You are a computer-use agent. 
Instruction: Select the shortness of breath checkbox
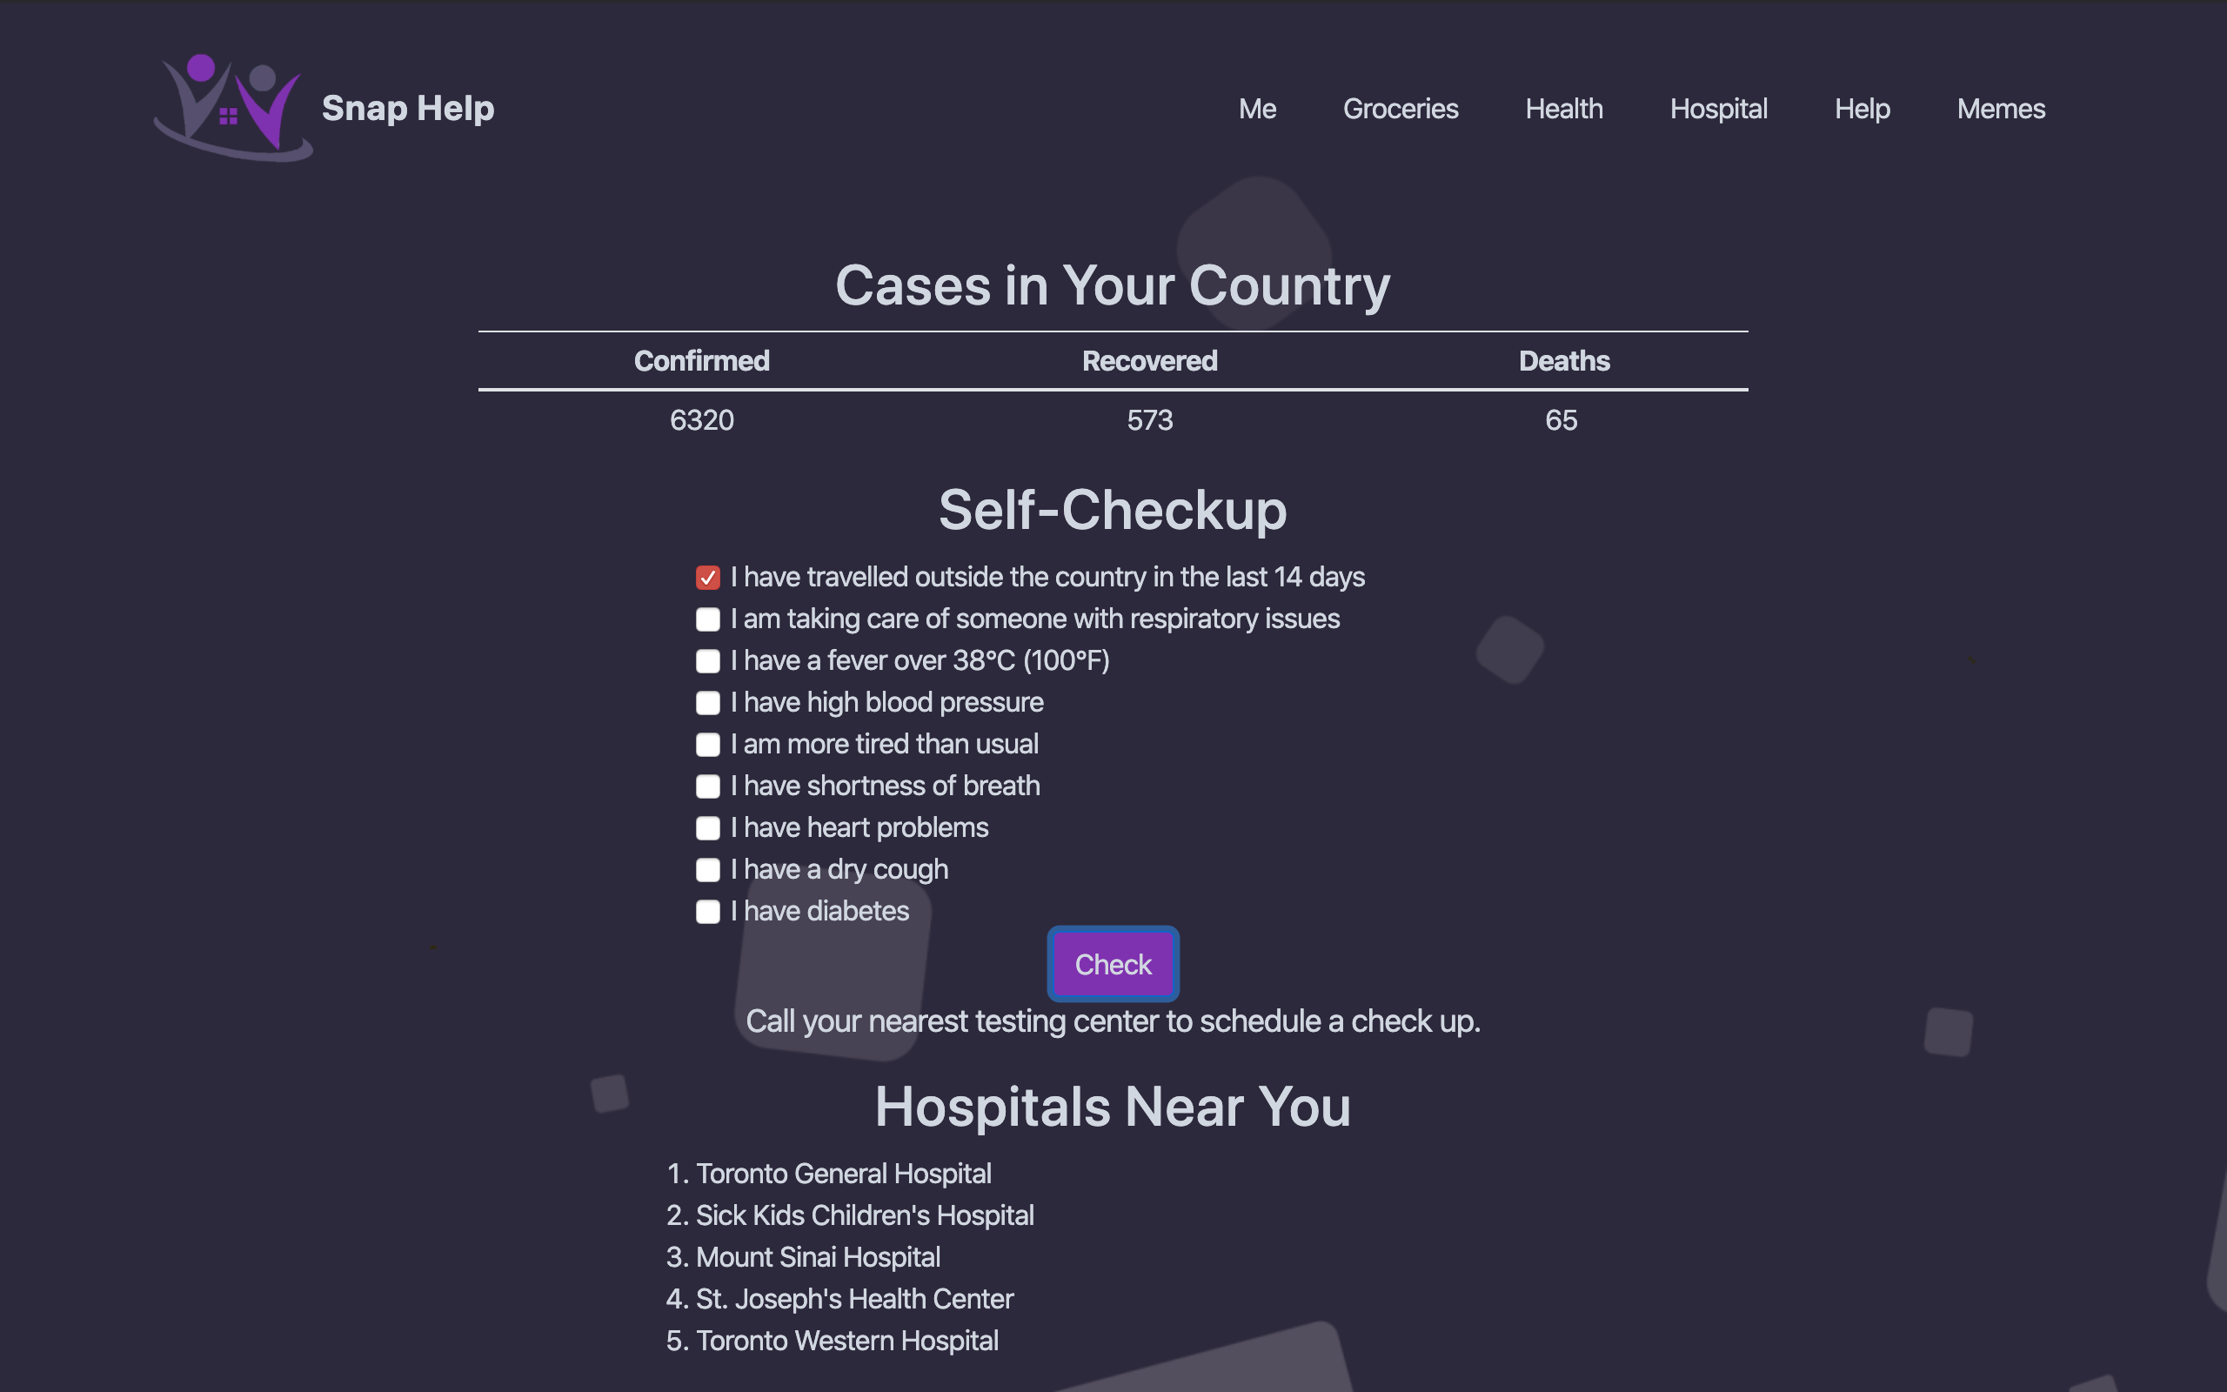[707, 786]
